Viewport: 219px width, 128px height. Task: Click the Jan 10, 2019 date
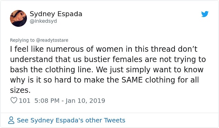coord(85,101)
